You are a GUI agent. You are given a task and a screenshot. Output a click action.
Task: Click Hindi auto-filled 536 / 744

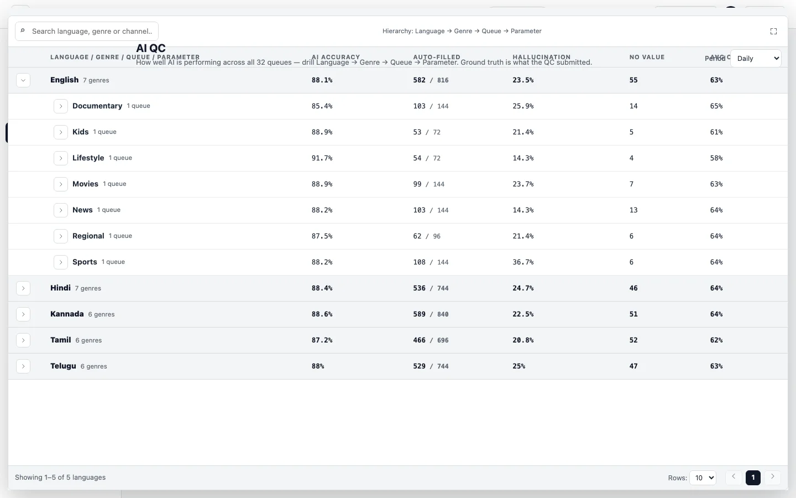point(431,288)
